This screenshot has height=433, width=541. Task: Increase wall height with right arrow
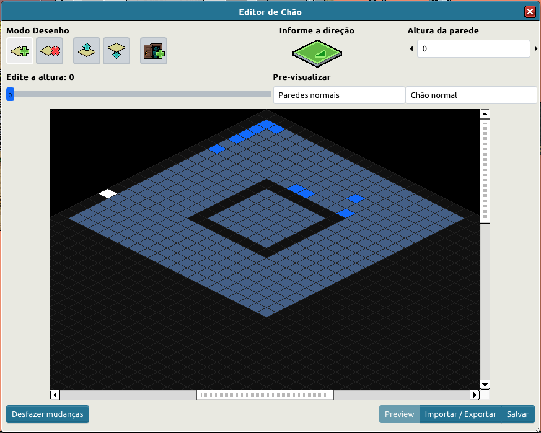click(536, 49)
